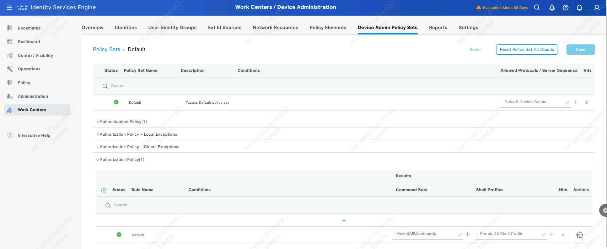Open the help question mark icon
Viewport: 607px width, 249px height.
point(565,7)
